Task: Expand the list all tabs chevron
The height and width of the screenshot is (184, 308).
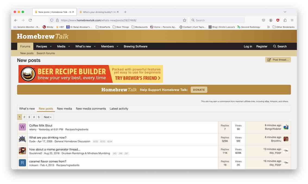Action: (x=285, y=12)
